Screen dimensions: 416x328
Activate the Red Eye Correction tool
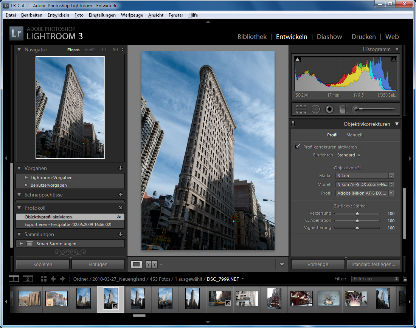pyautogui.click(x=329, y=109)
